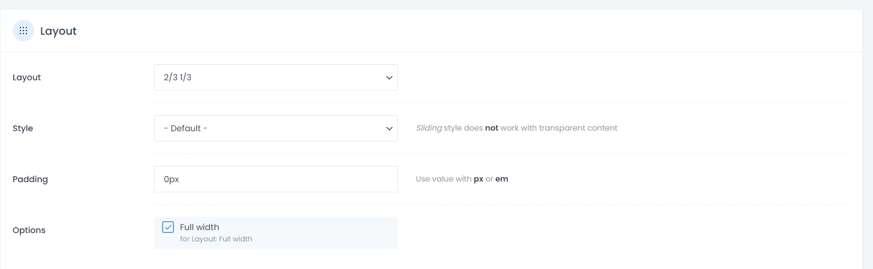The width and height of the screenshot is (873, 269).
Task: Open the Layout dropdown showing 2/3 1/3
Action: [x=276, y=77]
